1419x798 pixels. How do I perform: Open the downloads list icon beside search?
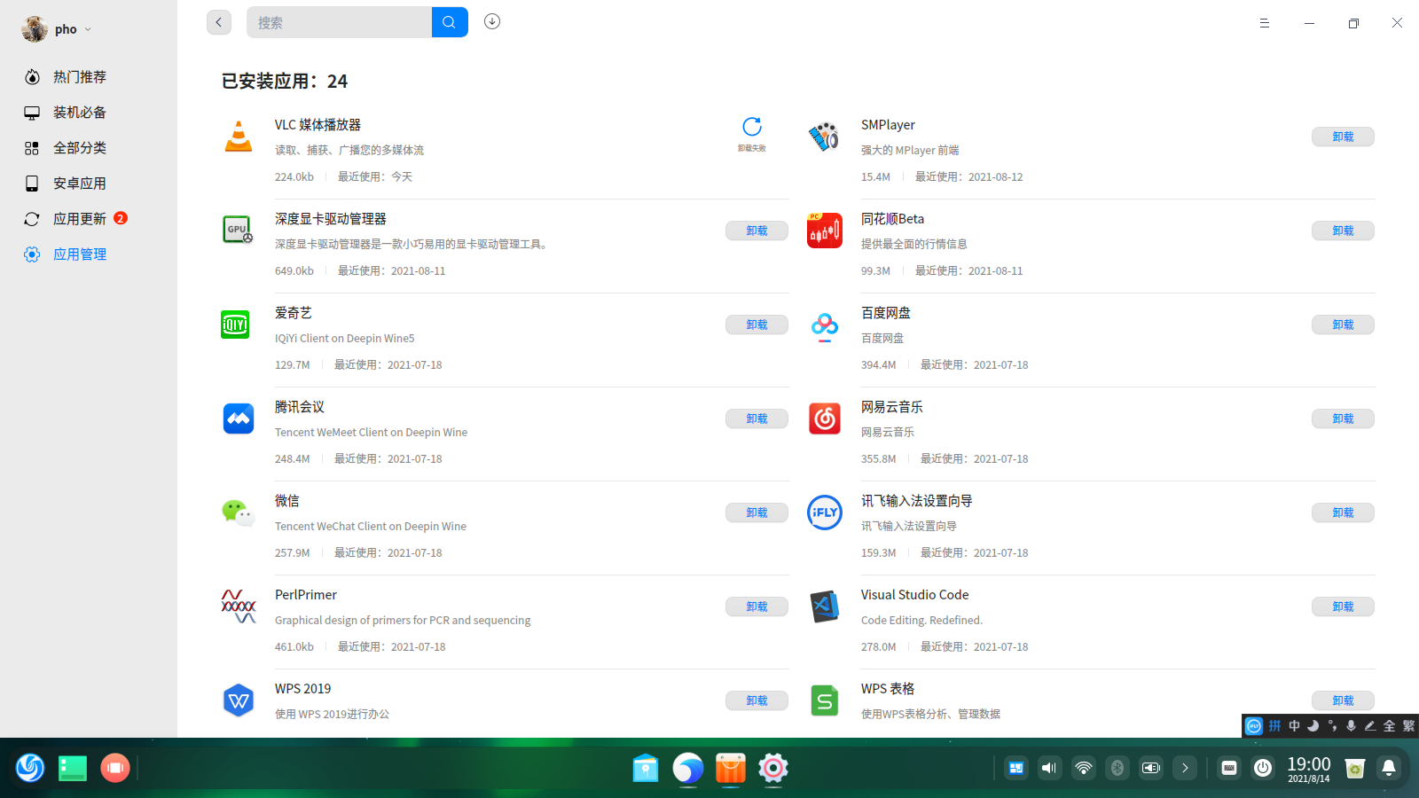click(492, 21)
